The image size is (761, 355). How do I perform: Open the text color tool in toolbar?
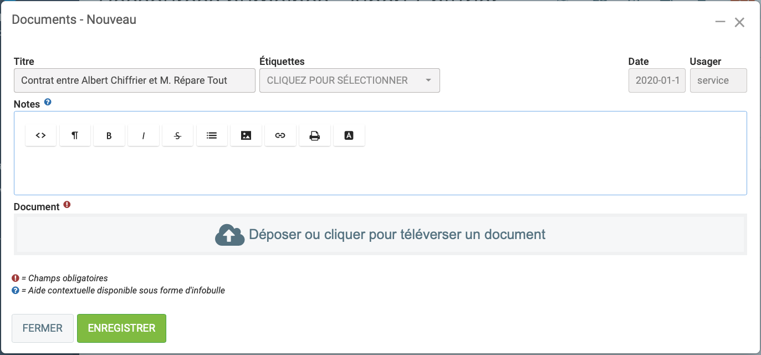349,135
